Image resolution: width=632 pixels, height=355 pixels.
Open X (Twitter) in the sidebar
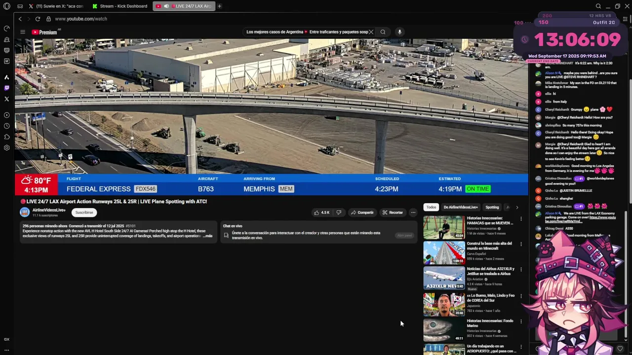click(x=6, y=99)
